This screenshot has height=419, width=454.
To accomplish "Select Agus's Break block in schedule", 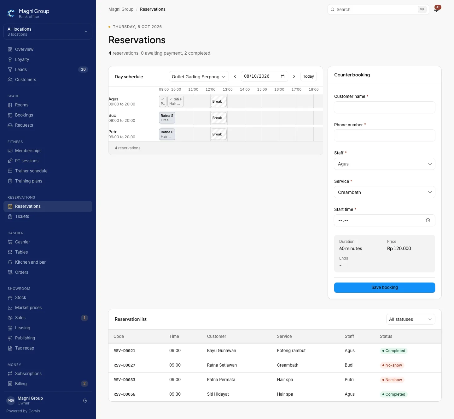I will tap(218, 101).
